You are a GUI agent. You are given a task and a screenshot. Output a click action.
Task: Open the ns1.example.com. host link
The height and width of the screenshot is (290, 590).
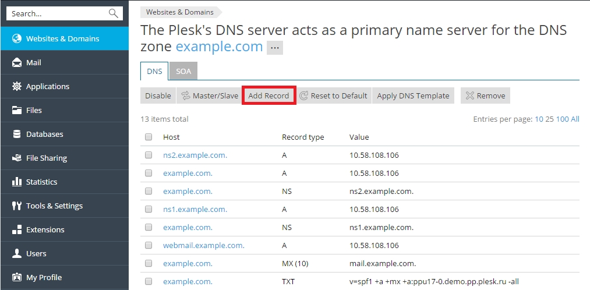(x=195, y=210)
